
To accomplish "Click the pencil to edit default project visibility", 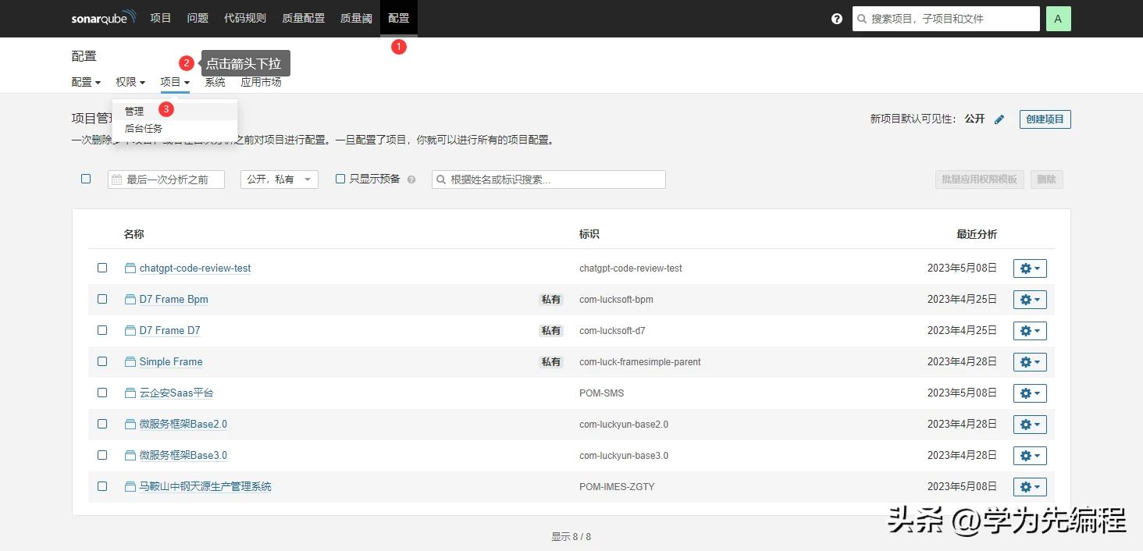I will 999,119.
